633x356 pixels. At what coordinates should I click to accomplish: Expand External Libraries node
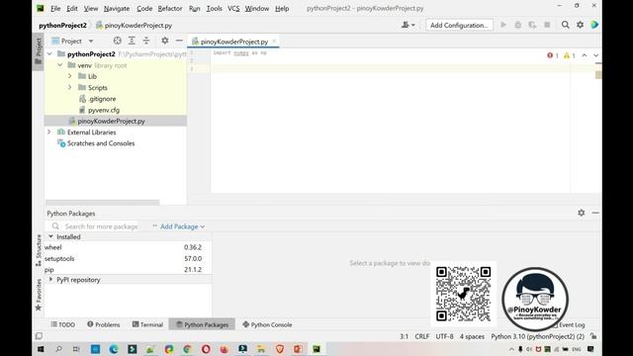tap(49, 132)
